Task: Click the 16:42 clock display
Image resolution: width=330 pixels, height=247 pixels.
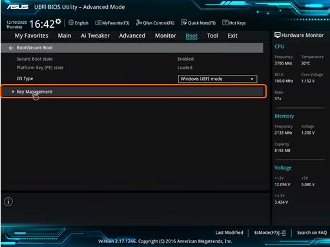Action: click(x=42, y=24)
